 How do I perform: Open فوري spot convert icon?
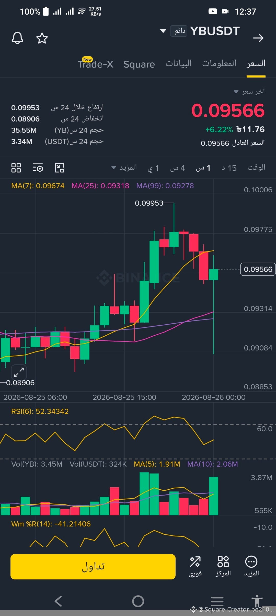pyautogui.click(x=195, y=566)
